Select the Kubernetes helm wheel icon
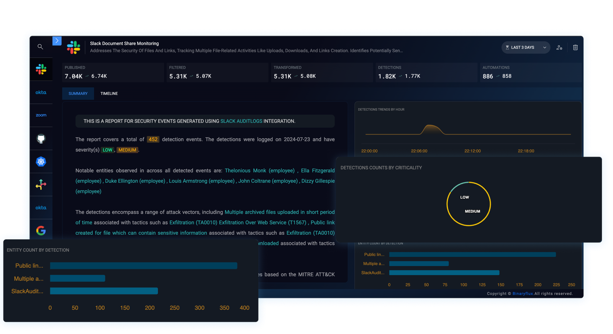 click(41, 162)
